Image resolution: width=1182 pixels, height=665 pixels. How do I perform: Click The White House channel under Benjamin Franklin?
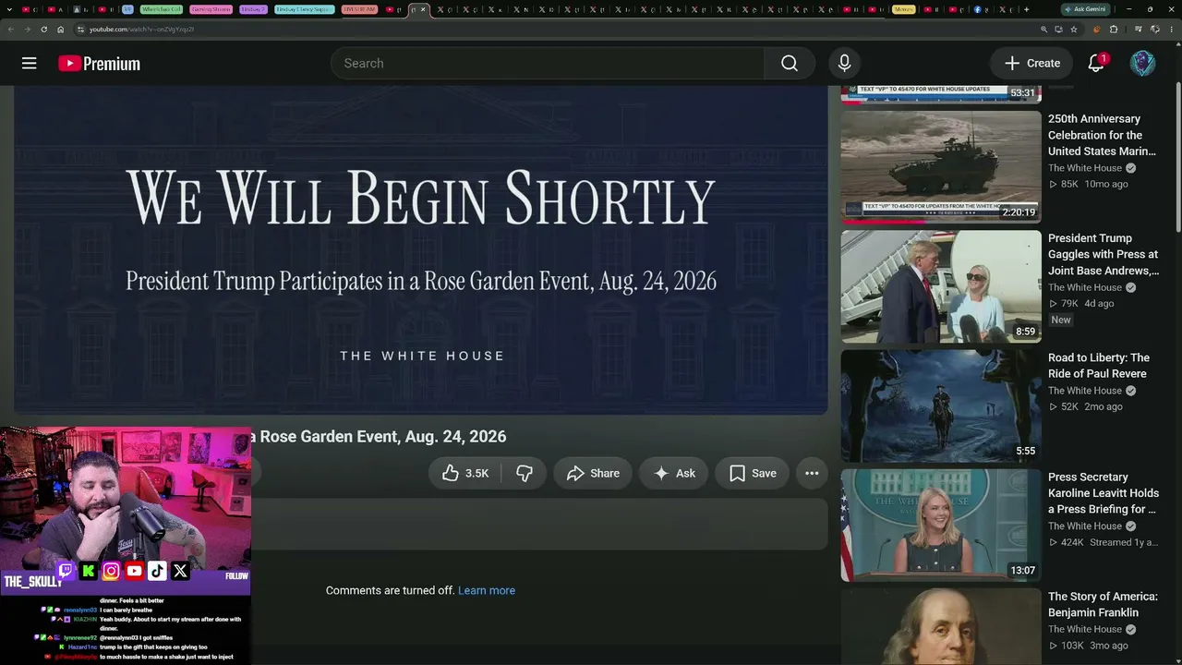point(1084,629)
